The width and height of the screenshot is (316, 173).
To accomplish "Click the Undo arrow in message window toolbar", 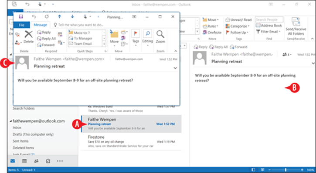I will pos(34,17).
